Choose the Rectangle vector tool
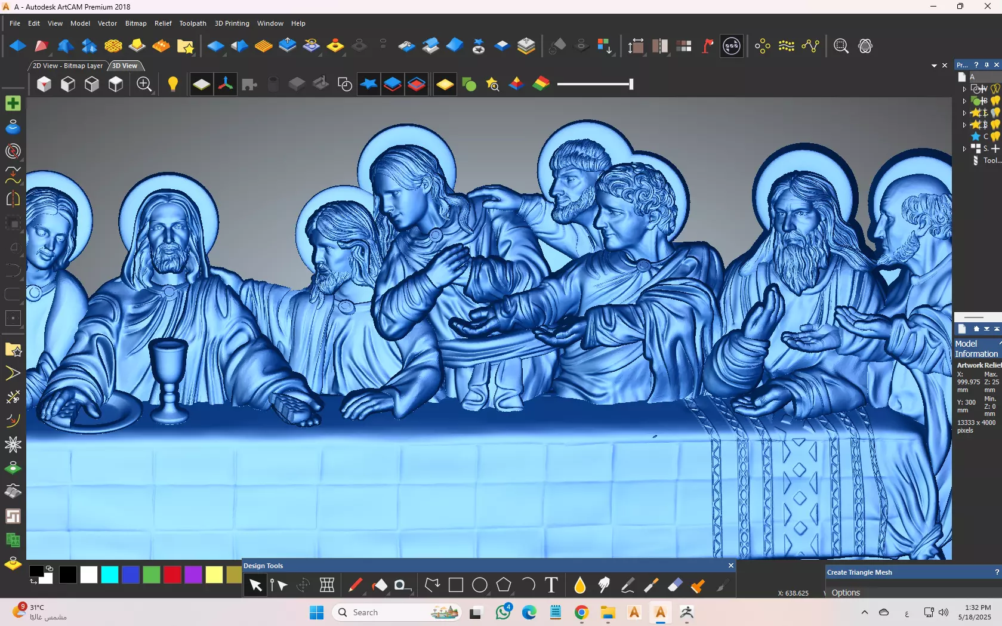 pos(456,585)
